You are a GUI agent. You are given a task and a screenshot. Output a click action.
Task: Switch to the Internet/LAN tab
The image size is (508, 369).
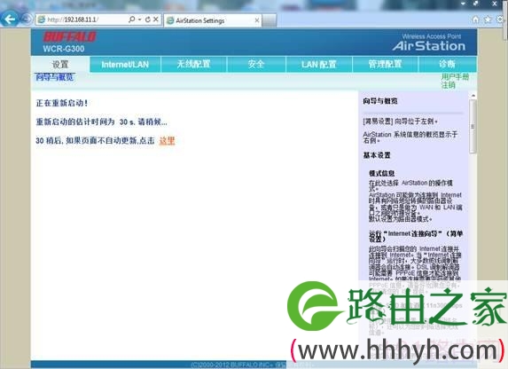pos(125,64)
